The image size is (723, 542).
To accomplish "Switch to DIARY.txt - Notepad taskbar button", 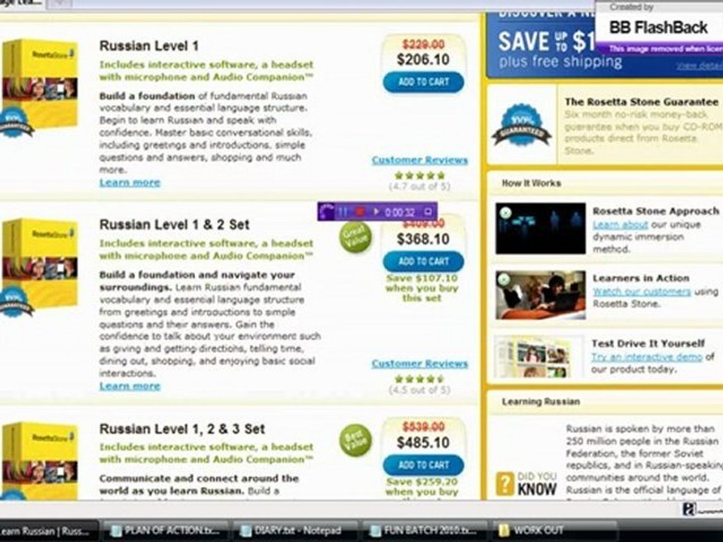I will (294, 531).
